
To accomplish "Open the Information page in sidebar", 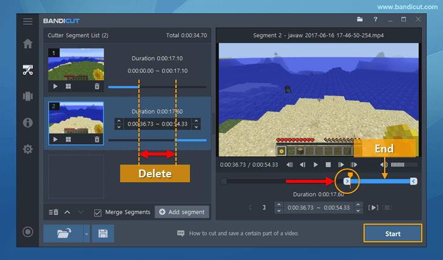I will click(28, 123).
